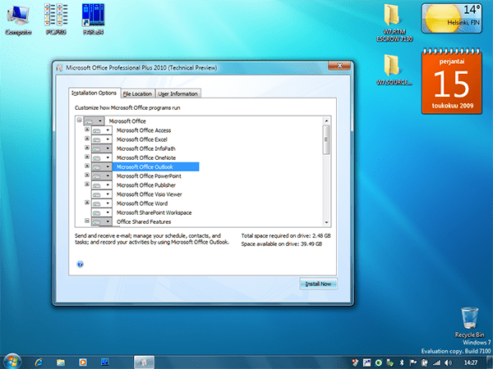The image size is (493, 369).
Task: Select the Microsoft Office Access row
Action: [144, 130]
